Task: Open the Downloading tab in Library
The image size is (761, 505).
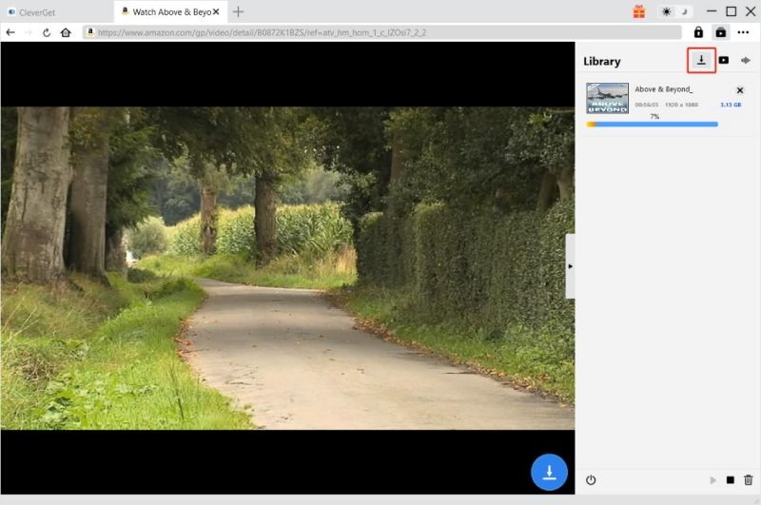Action: click(x=701, y=60)
